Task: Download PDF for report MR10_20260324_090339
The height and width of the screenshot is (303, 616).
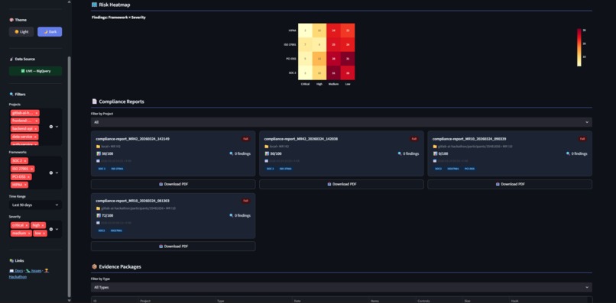Action: tap(510, 184)
